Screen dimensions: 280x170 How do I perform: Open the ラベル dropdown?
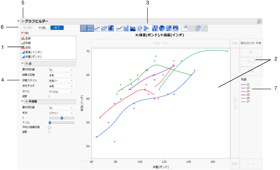(62, 92)
